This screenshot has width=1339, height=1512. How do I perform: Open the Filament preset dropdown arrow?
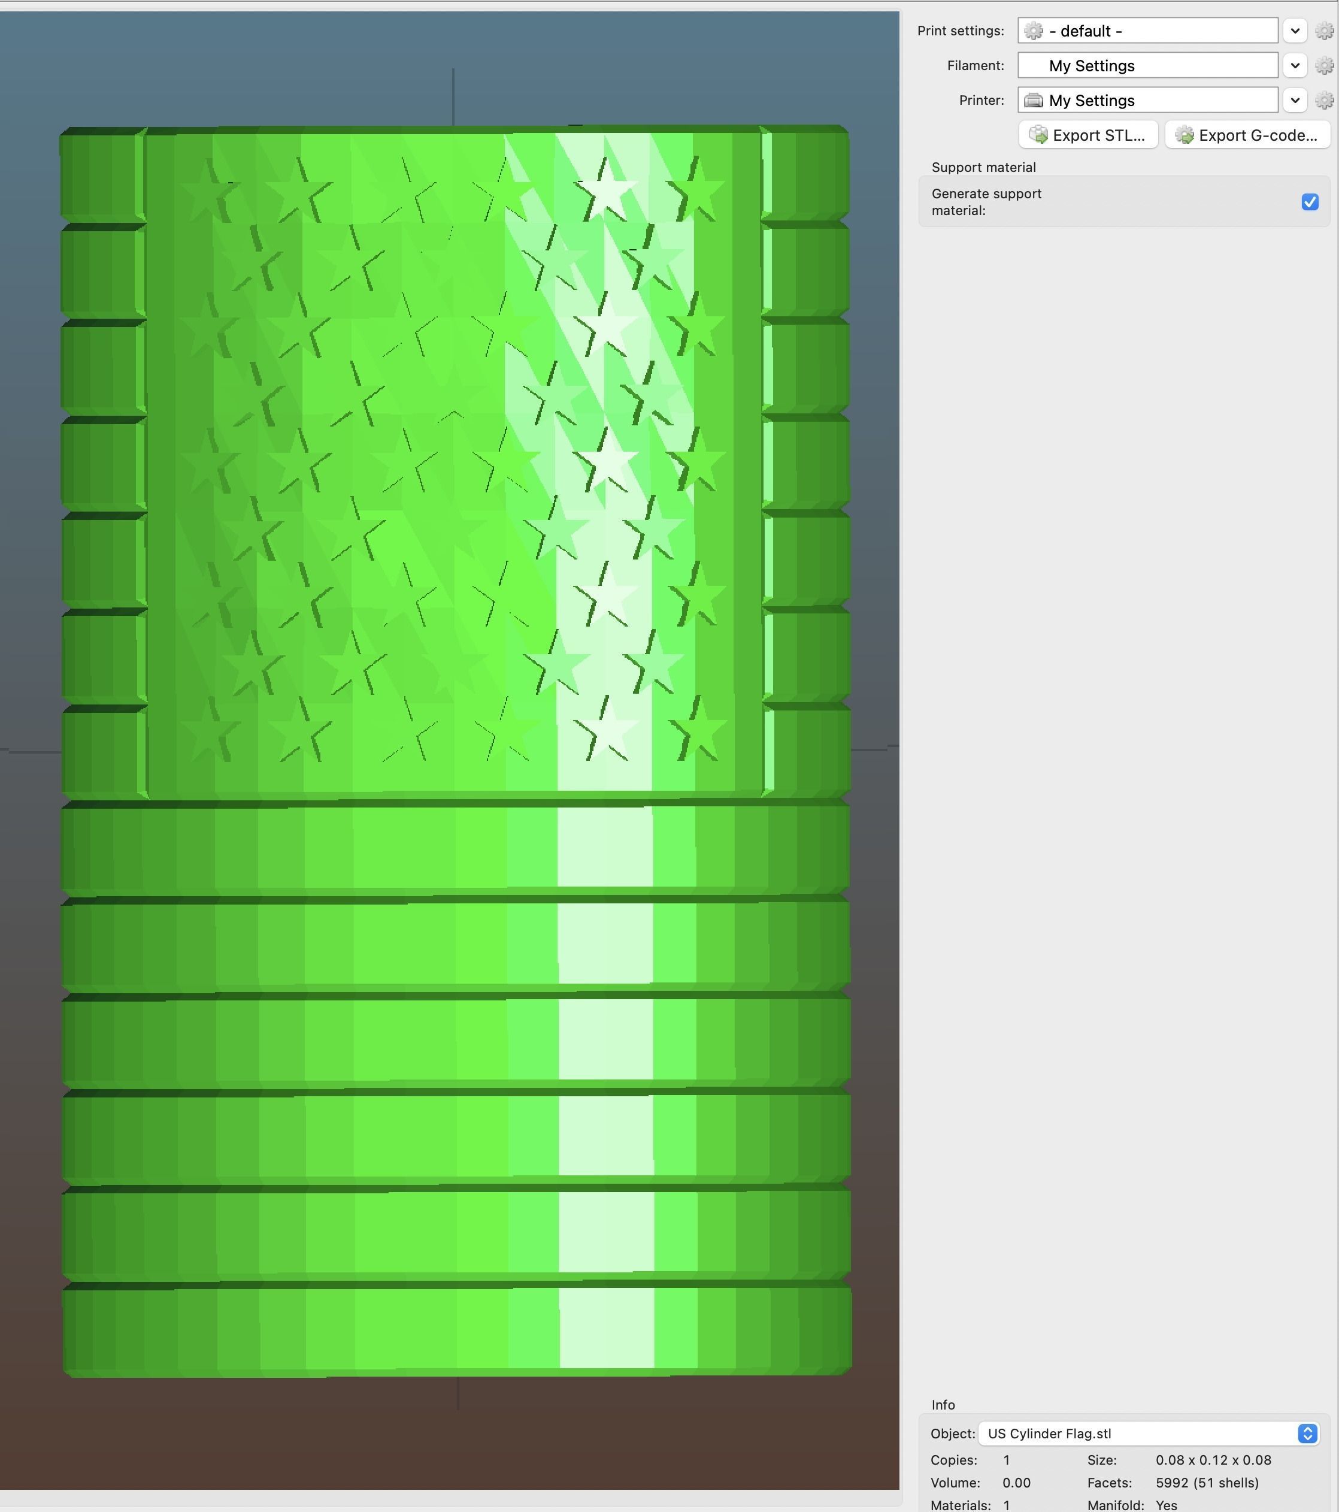1295,66
